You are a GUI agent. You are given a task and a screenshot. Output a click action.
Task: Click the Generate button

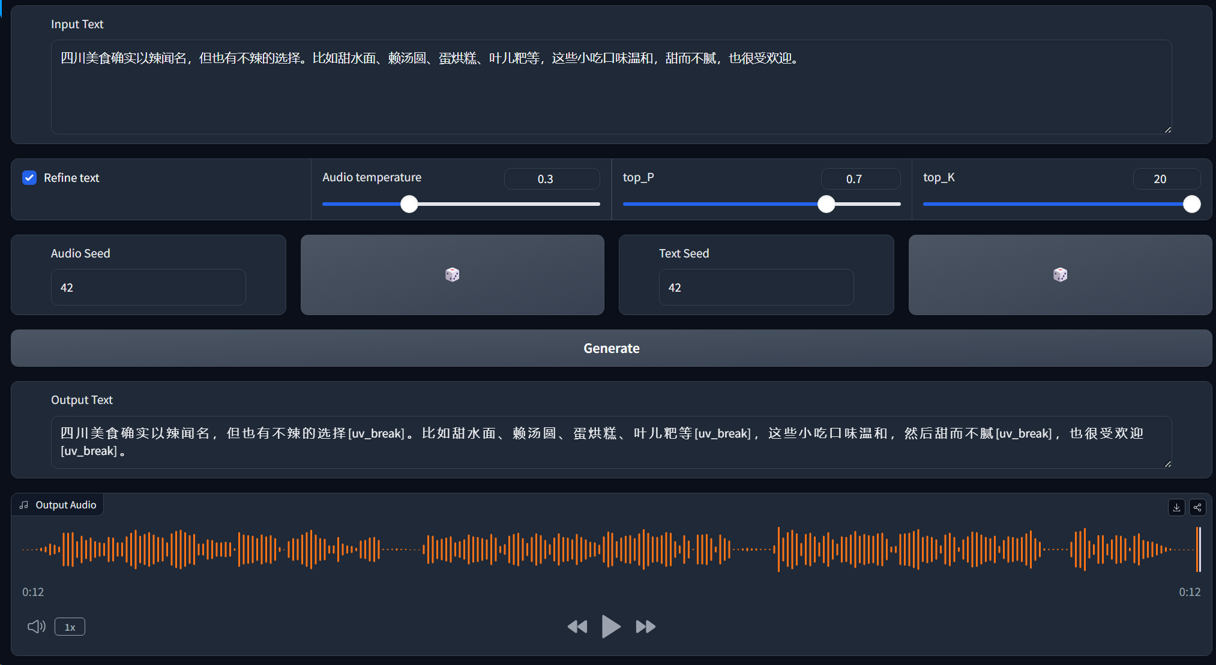[611, 348]
